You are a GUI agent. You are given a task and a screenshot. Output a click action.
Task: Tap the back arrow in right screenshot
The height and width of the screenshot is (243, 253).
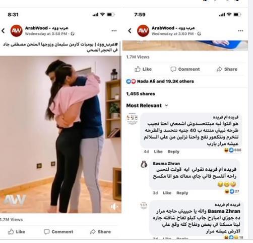130,31
